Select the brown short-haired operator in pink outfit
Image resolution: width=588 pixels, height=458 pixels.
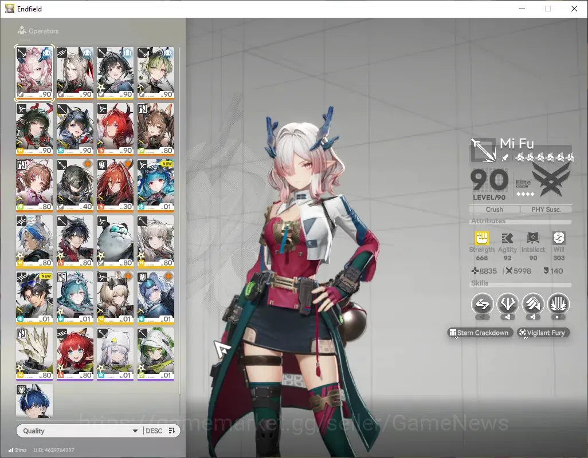(x=34, y=185)
